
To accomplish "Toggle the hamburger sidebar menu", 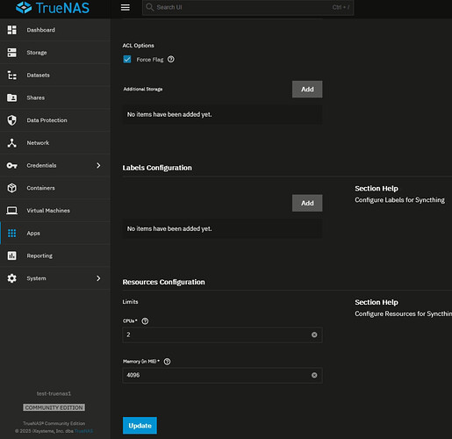I will click(x=126, y=7).
